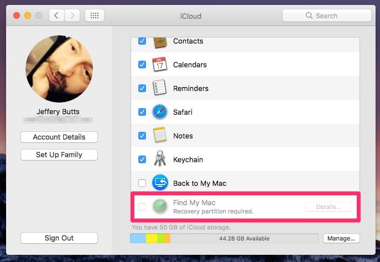Go forward with the right arrow
380x262 pixels.
click(72, 15)
